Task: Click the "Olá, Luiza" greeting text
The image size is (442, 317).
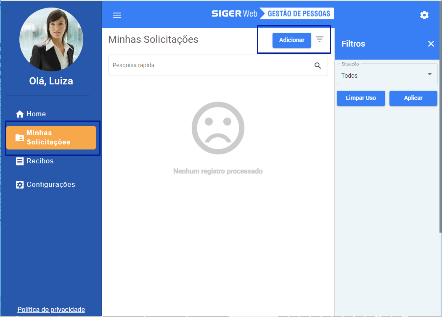Action: coord(51,81)
